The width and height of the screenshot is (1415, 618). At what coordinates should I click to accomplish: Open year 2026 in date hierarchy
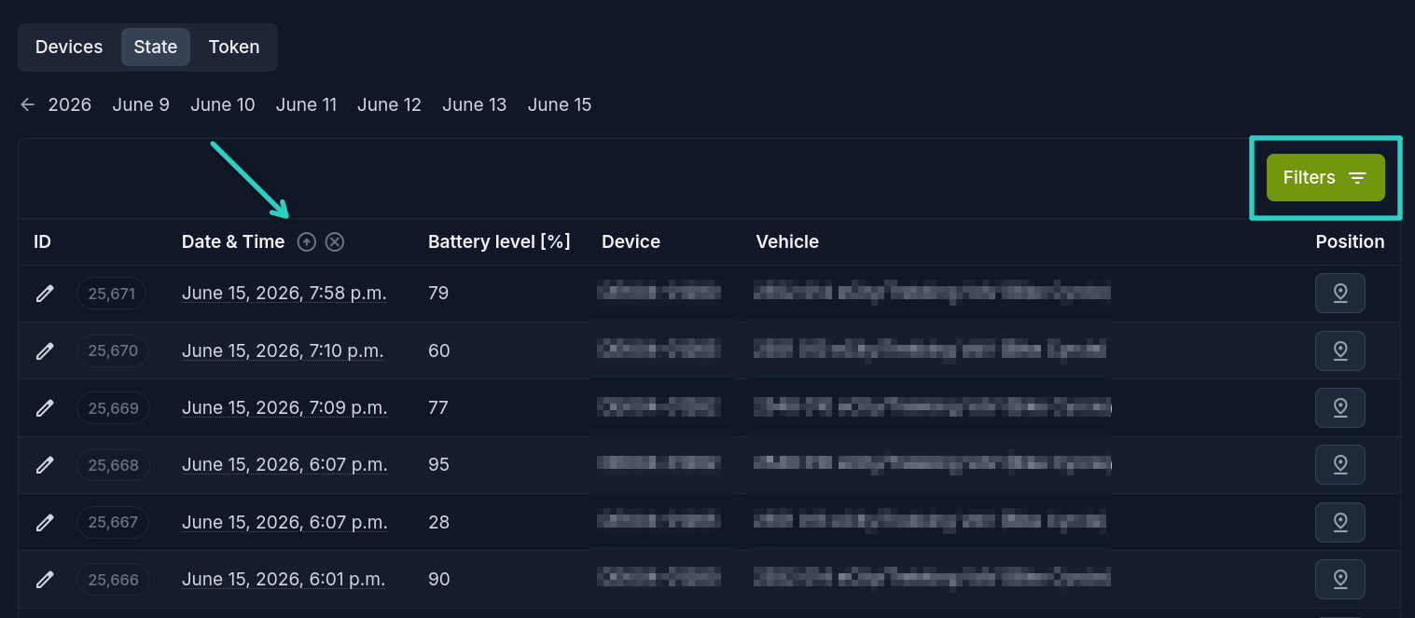[x=70, y=105]
